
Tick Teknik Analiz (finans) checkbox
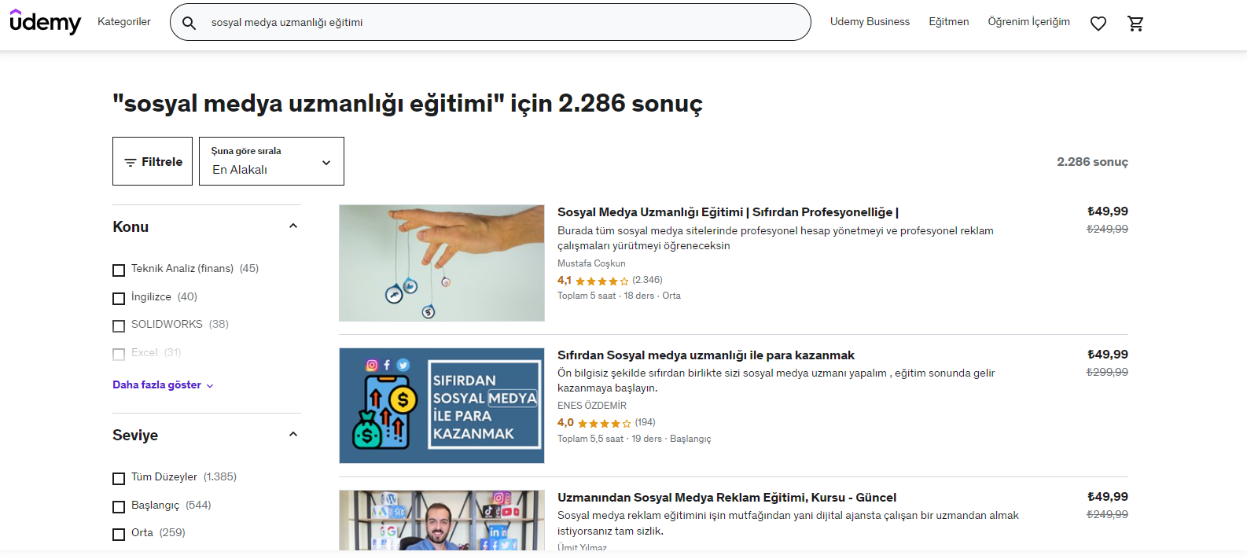click(x=119, y=270)
